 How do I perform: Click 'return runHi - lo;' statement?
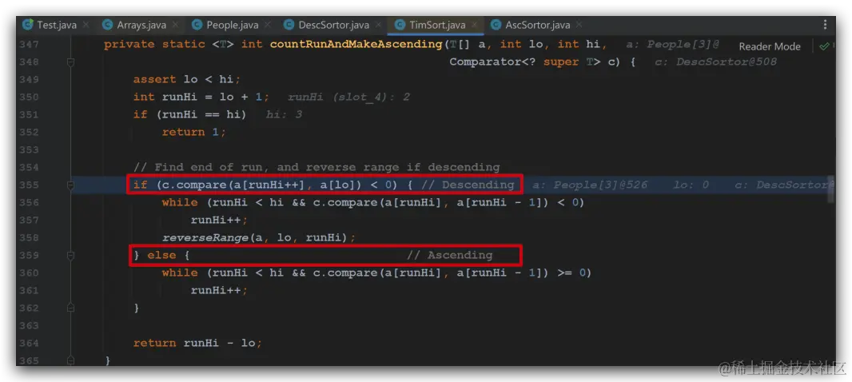[197, 343]
